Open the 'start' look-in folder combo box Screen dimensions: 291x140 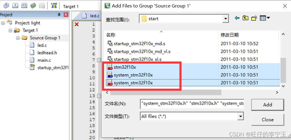(184, 19)
